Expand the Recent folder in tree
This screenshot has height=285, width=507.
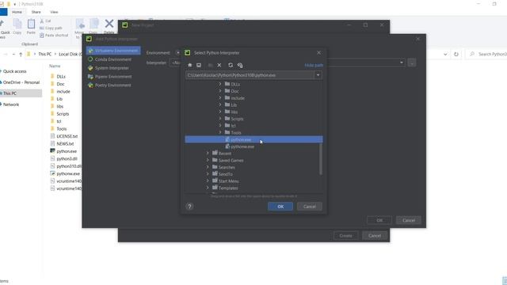click(x=208, y=153)
